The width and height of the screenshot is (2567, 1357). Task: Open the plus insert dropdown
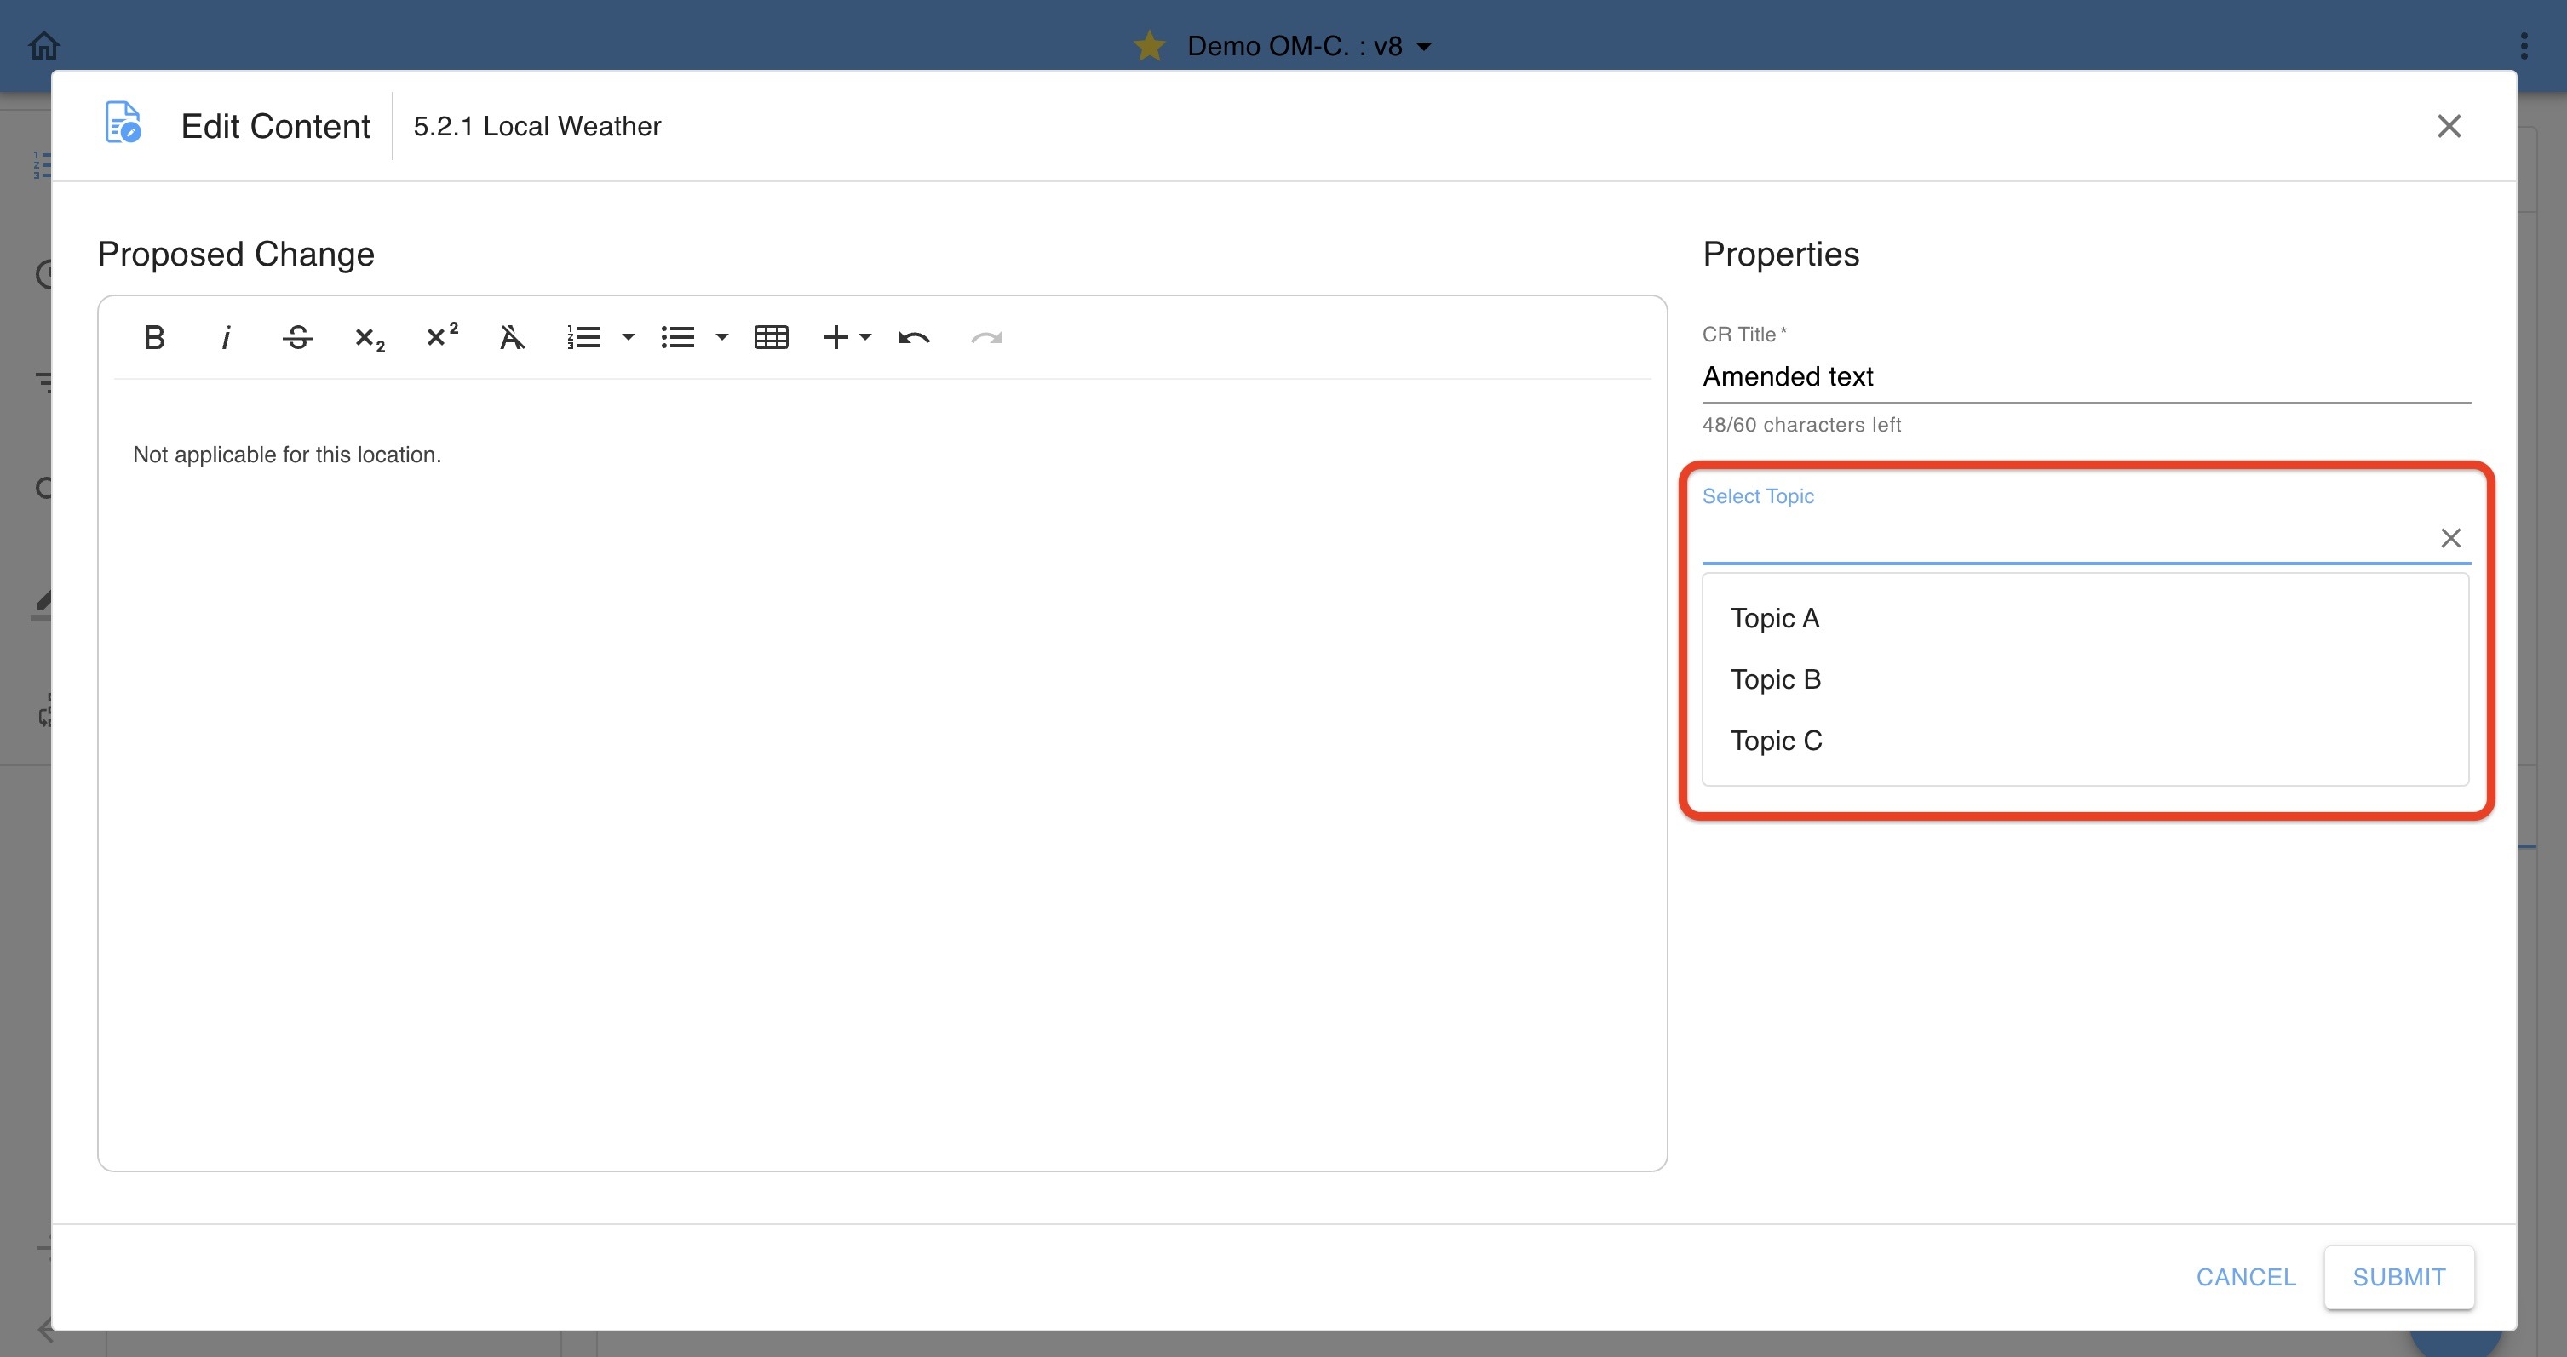point(847,338)
